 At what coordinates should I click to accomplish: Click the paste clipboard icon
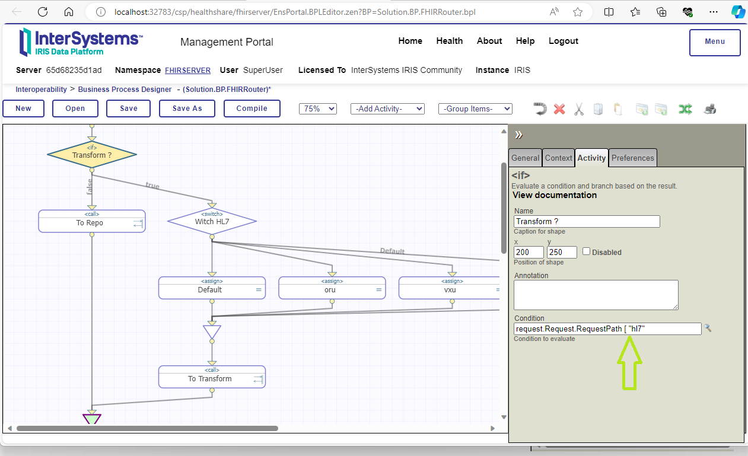[x=618, y=109]
